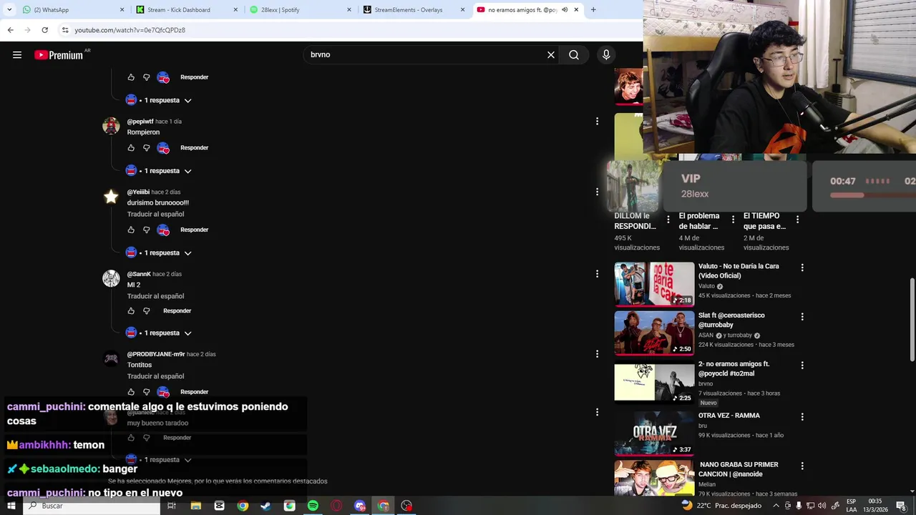Go to YouTube Premium home logo
The height and width of the screenshot is (515, 916).
pyautogui.click(x=59, y=55)
